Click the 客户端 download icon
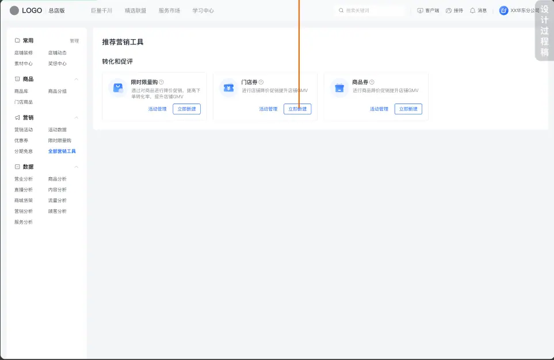 point(420,10)
